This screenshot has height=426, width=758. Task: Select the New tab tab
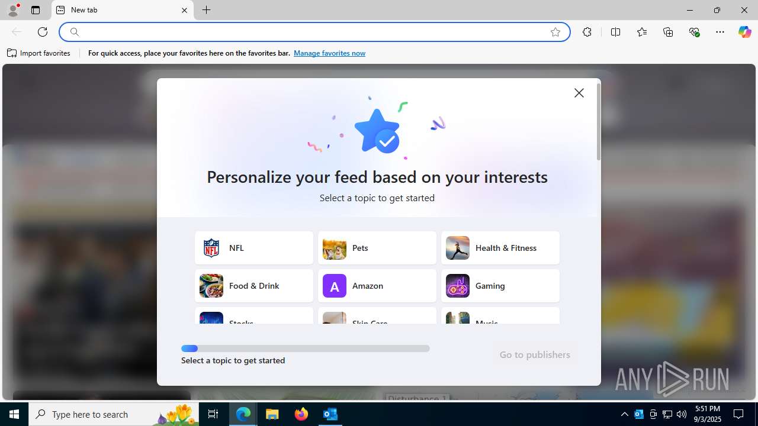click(123, 10)
